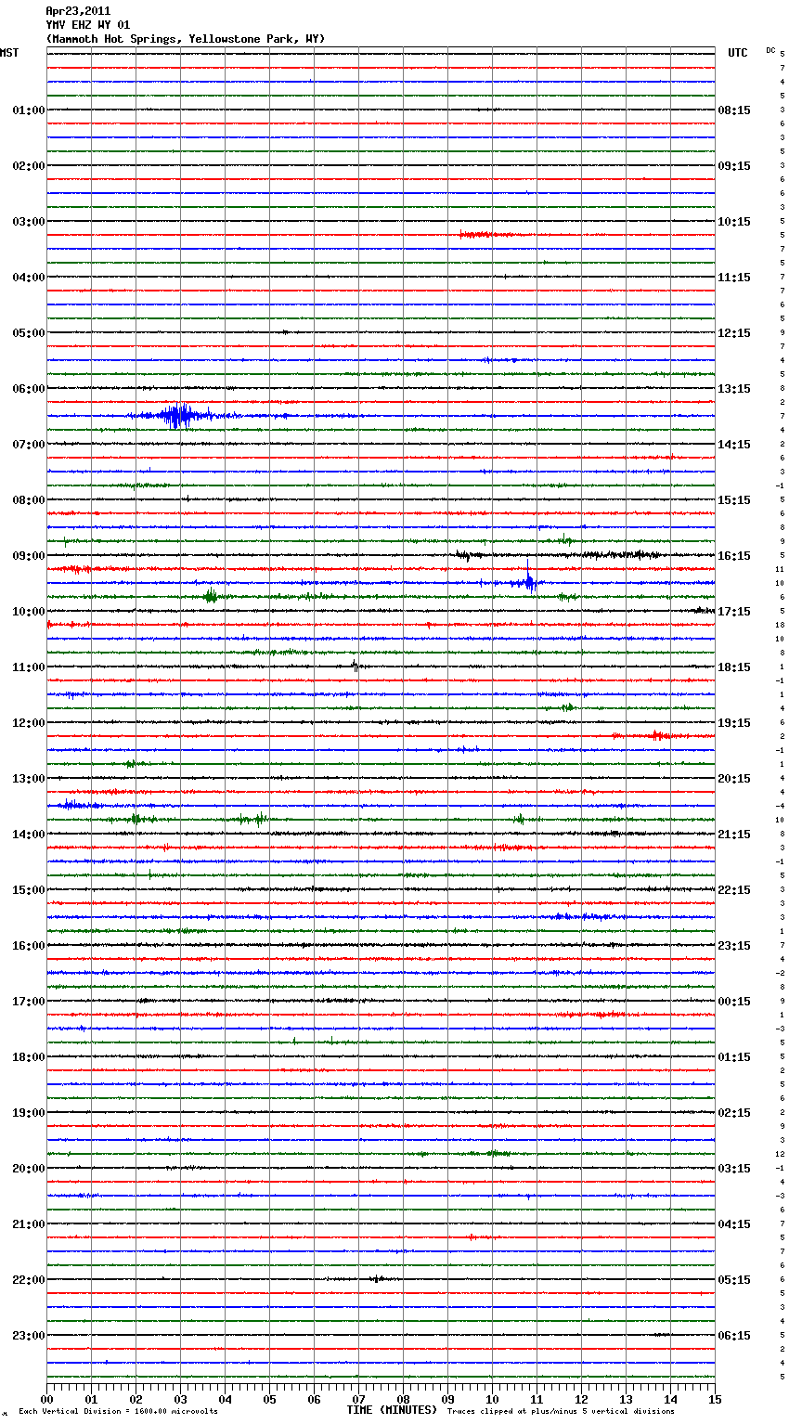789x1424 pixels.
Task: Click the DC column header
Action: point(770,50)
